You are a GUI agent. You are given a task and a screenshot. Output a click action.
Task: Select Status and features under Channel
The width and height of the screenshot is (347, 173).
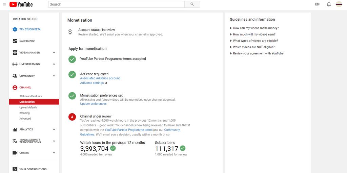[30, 96]
